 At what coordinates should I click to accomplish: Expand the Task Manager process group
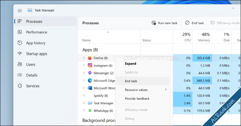tap(84, 103)
